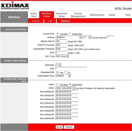
Task: Click the Mac Address #6 field
Action: click(x=67, y=111)
